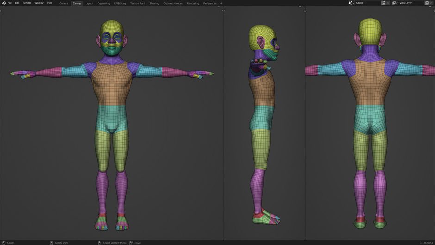Screen dimensions: 435x245
Task: Switch to the Rendering workspace tab
Action: coord(193,3)
